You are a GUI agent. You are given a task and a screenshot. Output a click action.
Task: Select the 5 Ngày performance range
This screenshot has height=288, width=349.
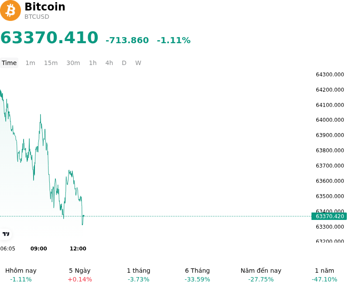(x=80, y=275)
